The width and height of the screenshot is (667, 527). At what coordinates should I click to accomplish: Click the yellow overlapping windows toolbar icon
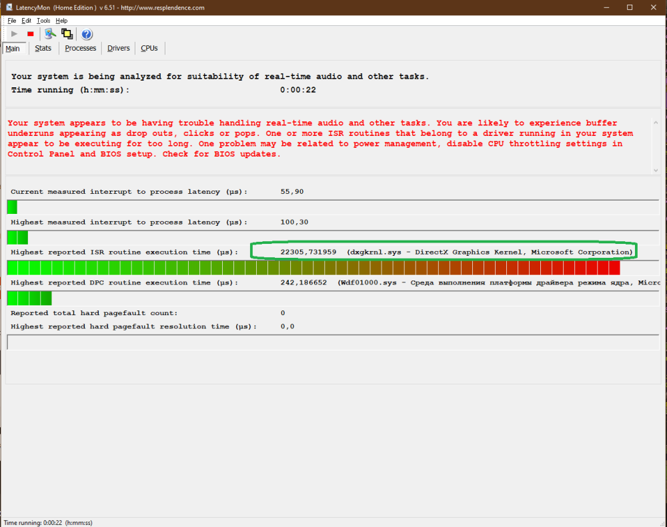point(67,34)
